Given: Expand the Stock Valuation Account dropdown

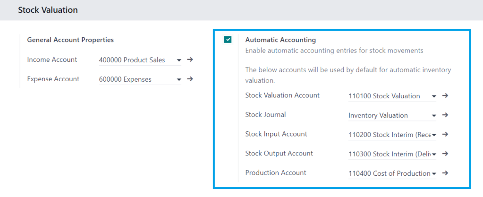Looking at the screenshot, I should coord(434,96).
